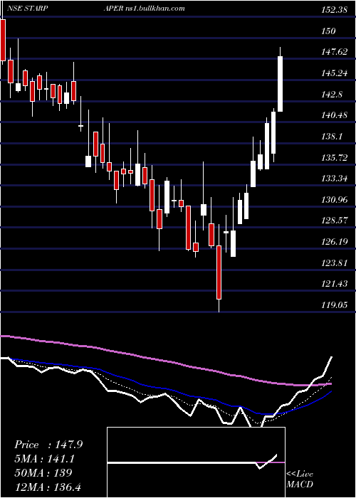Click the 50MA : 139 readout
This screenshot has height=498, width=356.
(43, 473)
